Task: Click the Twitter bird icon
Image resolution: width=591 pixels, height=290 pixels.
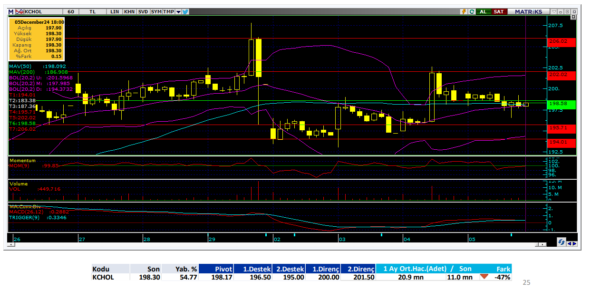Action: [x=185, y=11]
